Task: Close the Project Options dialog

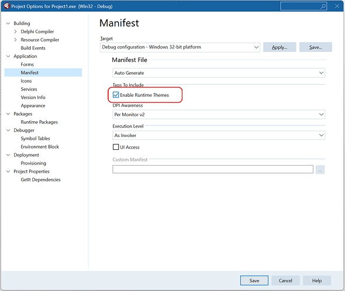Action: (337, 6)
